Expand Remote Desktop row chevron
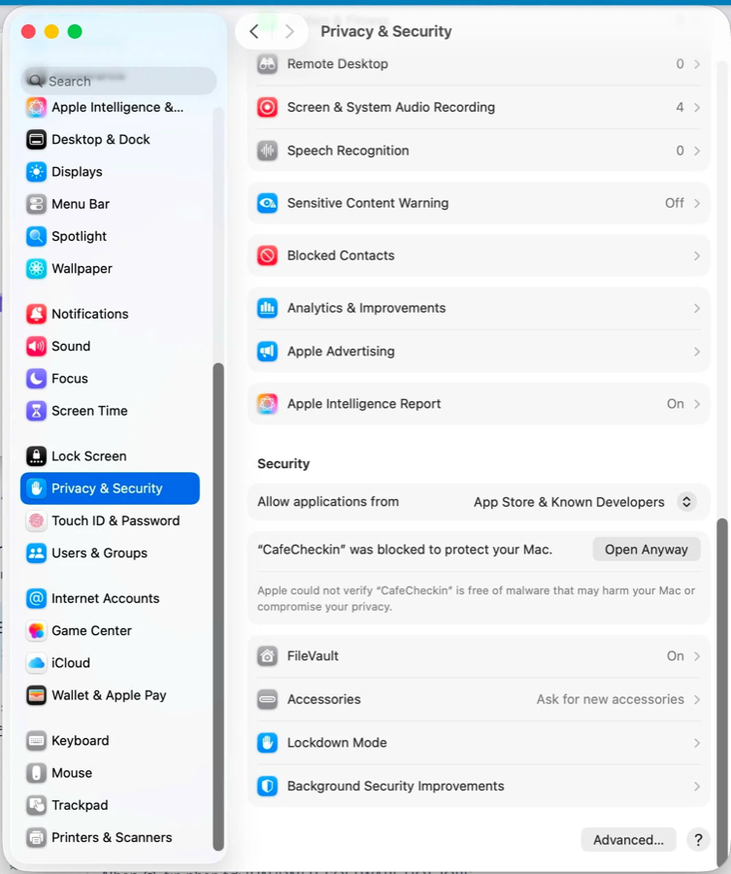This screenshot has height=874, width=731. 697,64
